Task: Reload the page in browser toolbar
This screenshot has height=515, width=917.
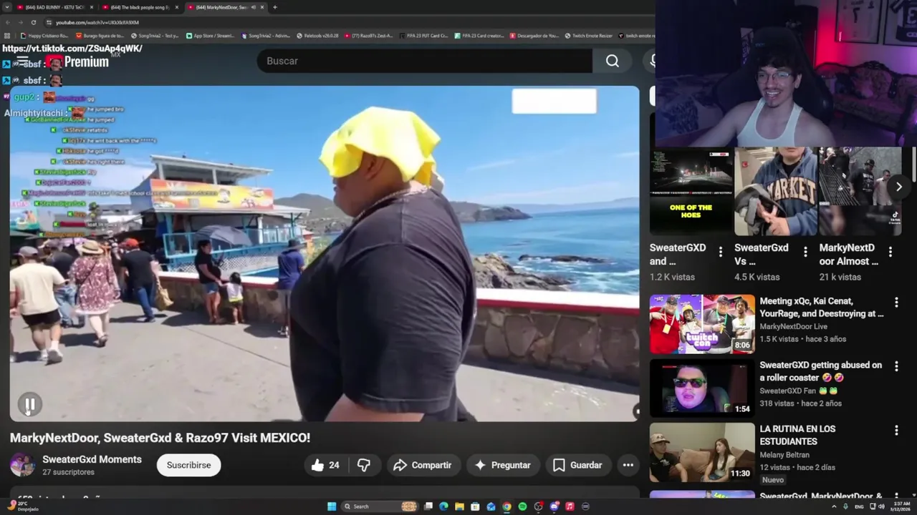Action: click(x=33, y=22)
